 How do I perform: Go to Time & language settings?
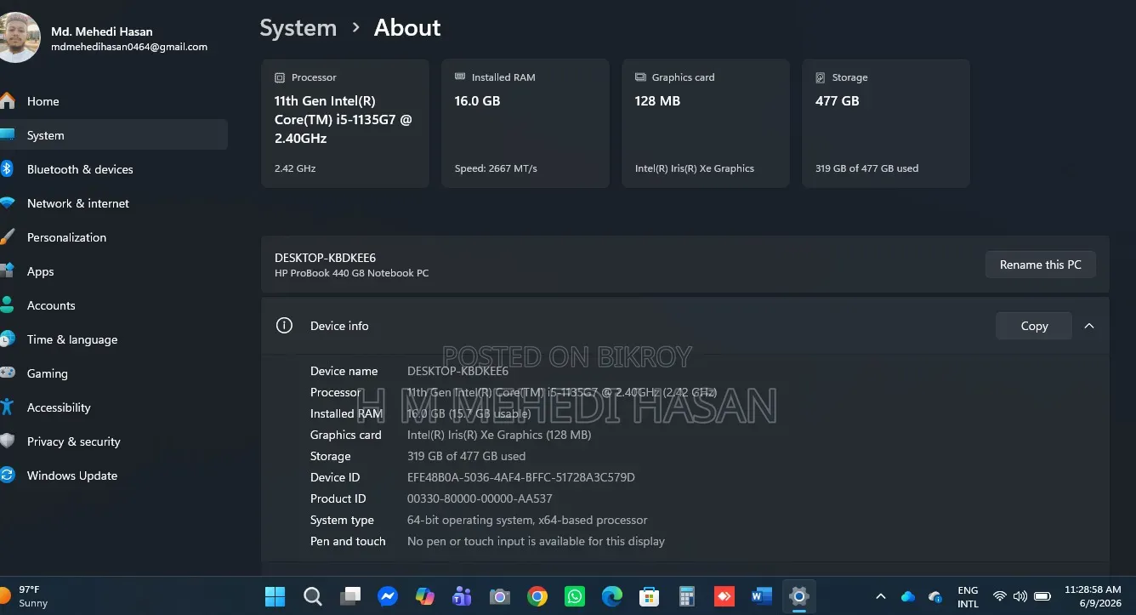(114, 339)
